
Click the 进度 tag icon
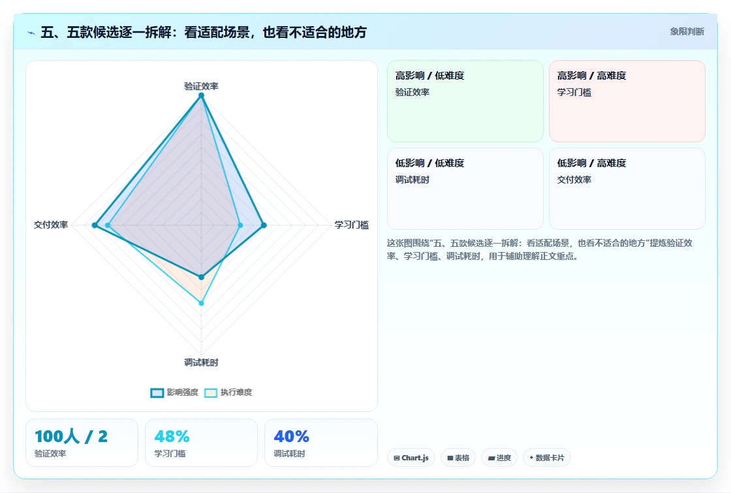491,458
